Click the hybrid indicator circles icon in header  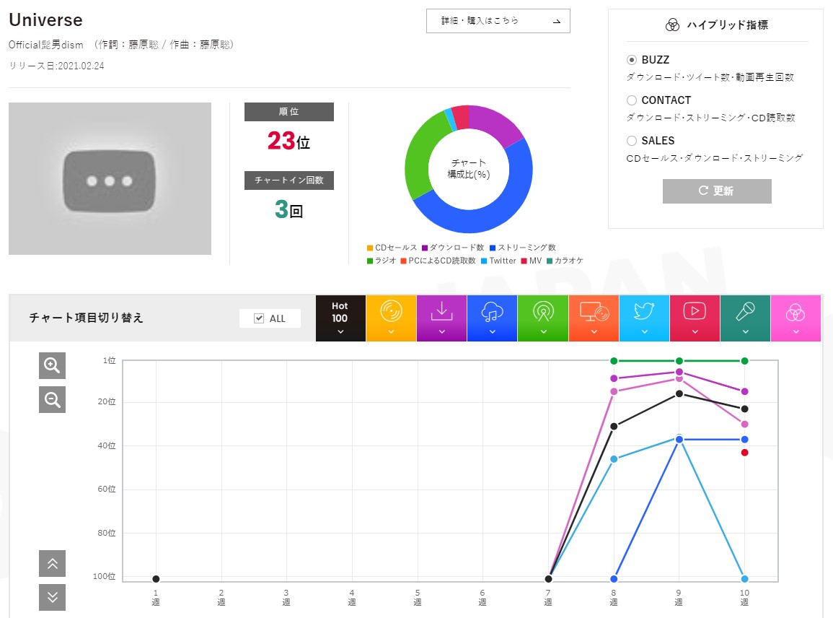coord(672,25)
